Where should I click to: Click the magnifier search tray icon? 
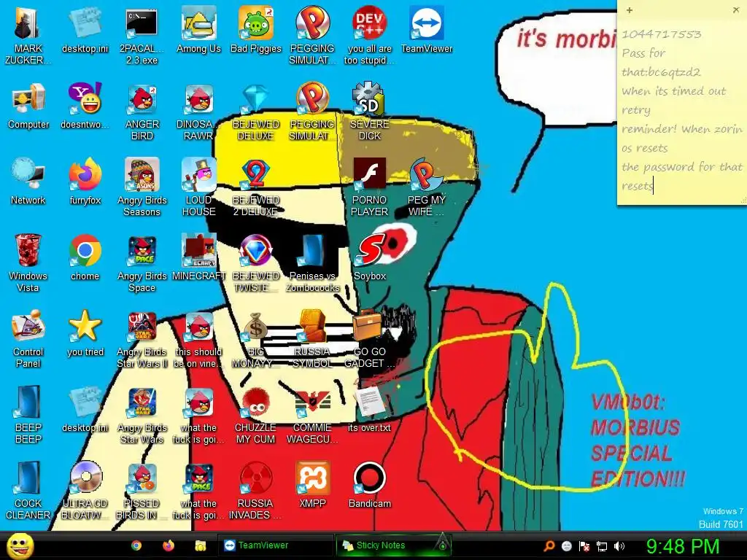pyautogui.click(x=549, y=546)
